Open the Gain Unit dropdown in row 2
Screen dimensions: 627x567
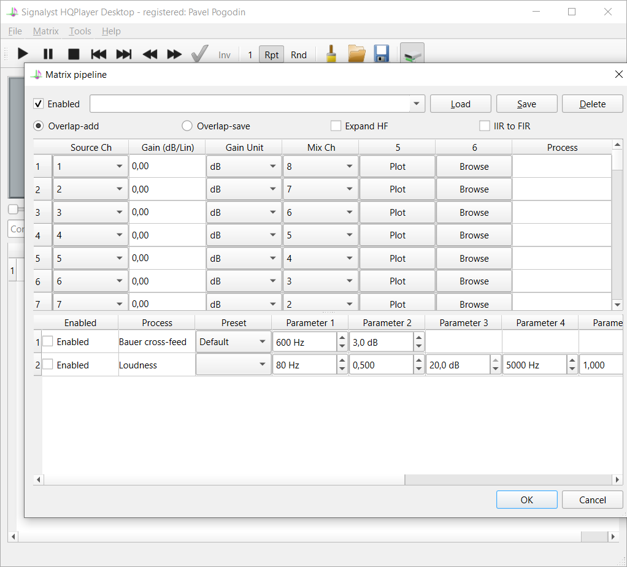pos(244,189)
